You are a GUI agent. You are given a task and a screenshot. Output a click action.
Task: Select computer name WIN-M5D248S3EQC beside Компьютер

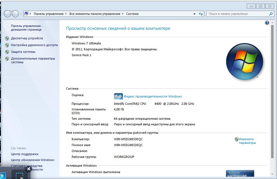(128, 139)
